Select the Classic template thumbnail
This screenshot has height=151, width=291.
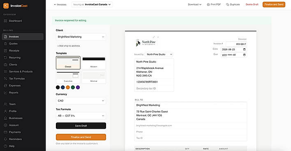coord(68,63)
